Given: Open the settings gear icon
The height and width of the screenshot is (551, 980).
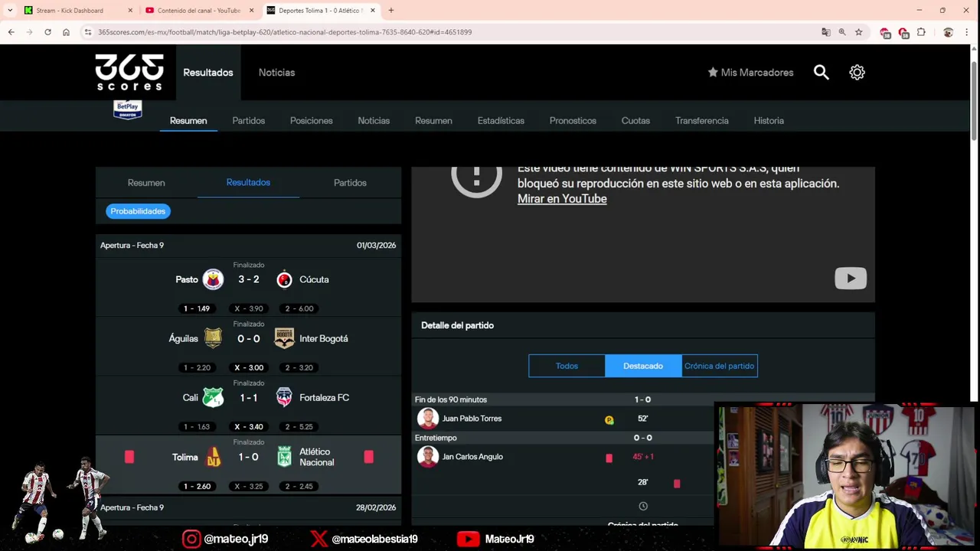Looking at the screenshot, I should click(857, 72).
